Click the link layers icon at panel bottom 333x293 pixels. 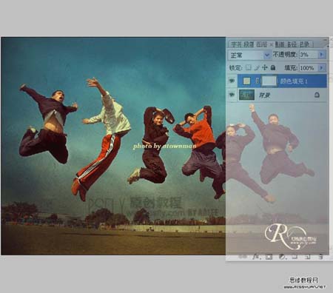point(243,257)
